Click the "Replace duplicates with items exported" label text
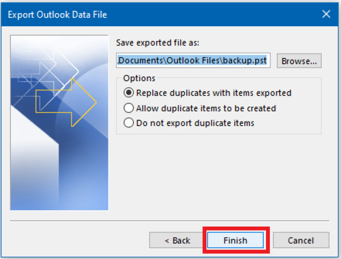 click(x=213, y=93)
